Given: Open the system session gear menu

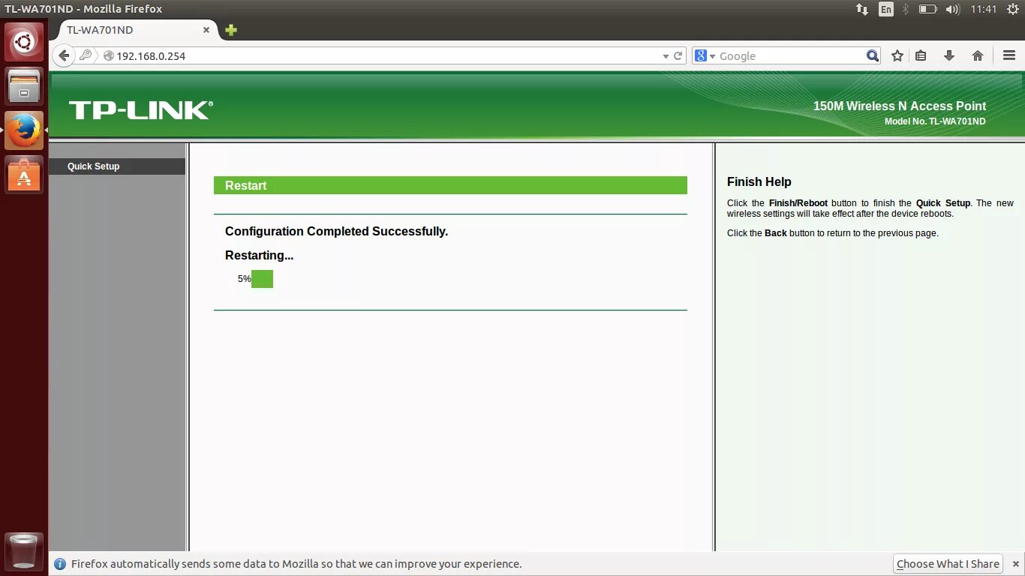Looking at the screenshot, I should point(1012,9).
